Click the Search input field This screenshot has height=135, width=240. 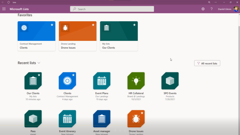click(112, 9)
